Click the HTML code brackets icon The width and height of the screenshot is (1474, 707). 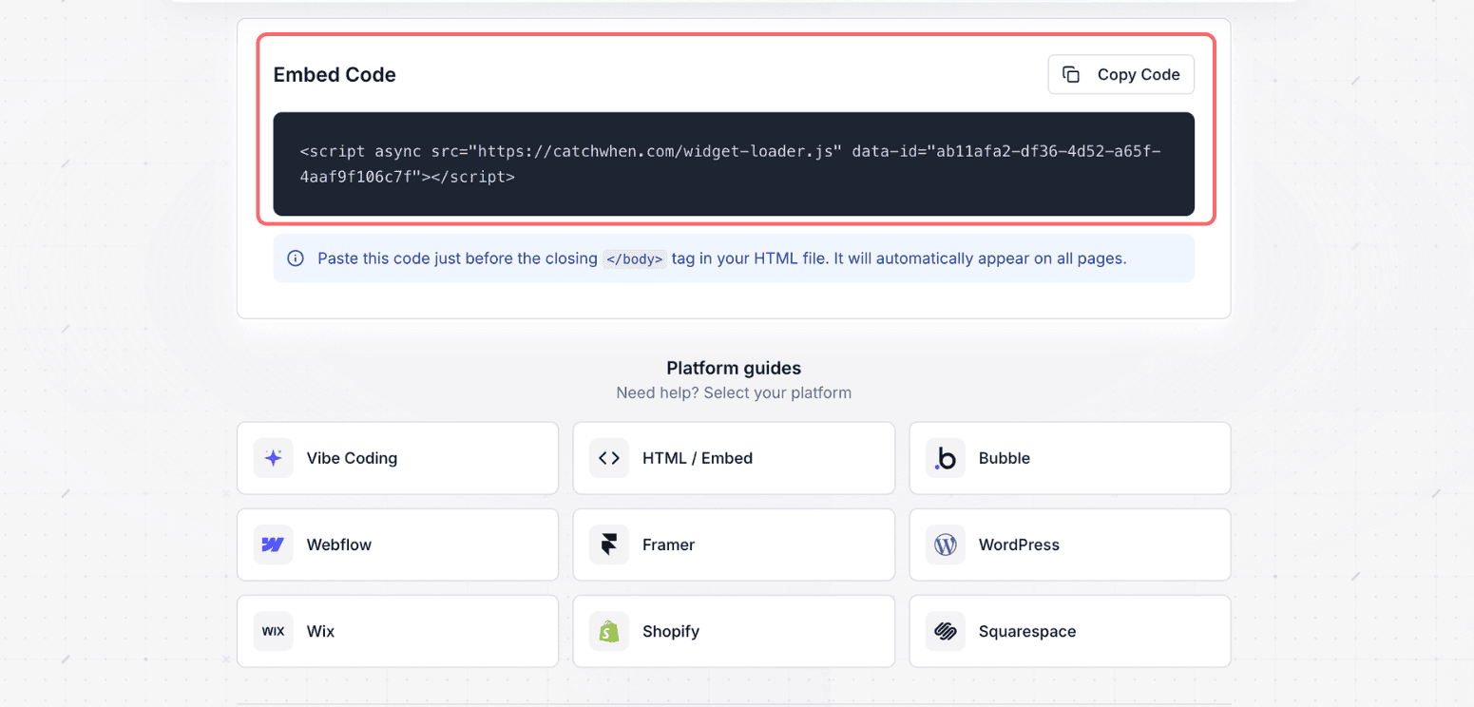pyautogui.click(x=609, y=458)
